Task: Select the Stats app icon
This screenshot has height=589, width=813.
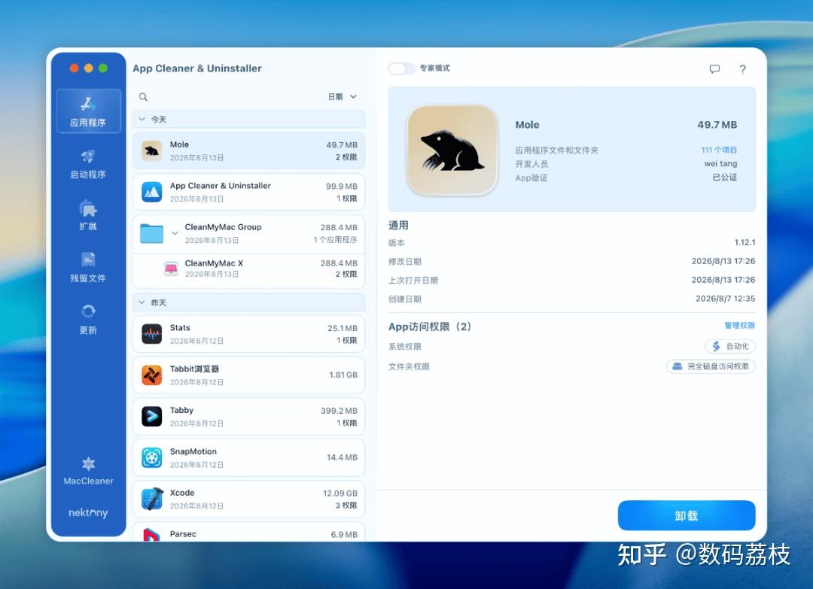Action: [x=152, y=334]
